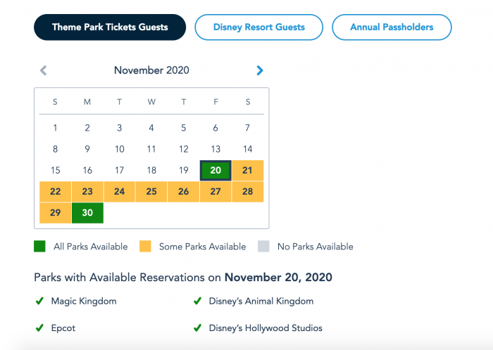The image size is (493, 350).
Task: Choose November 22 date cell
Action: point(56,192)
